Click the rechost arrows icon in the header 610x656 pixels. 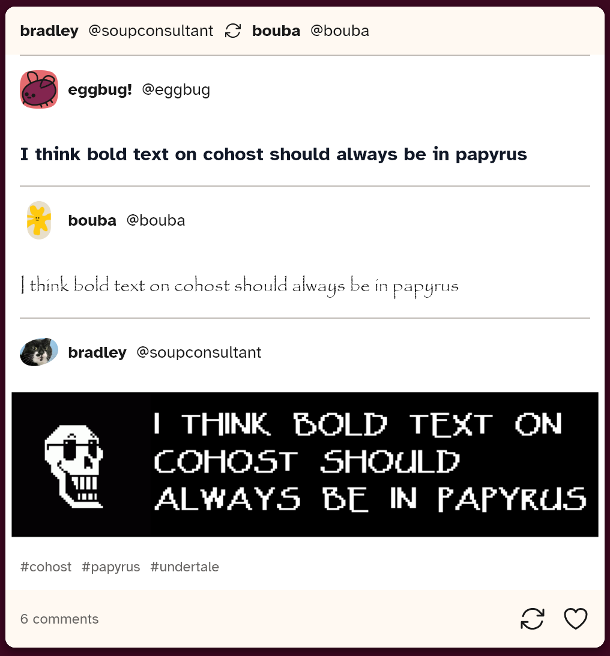coord(232,31)
